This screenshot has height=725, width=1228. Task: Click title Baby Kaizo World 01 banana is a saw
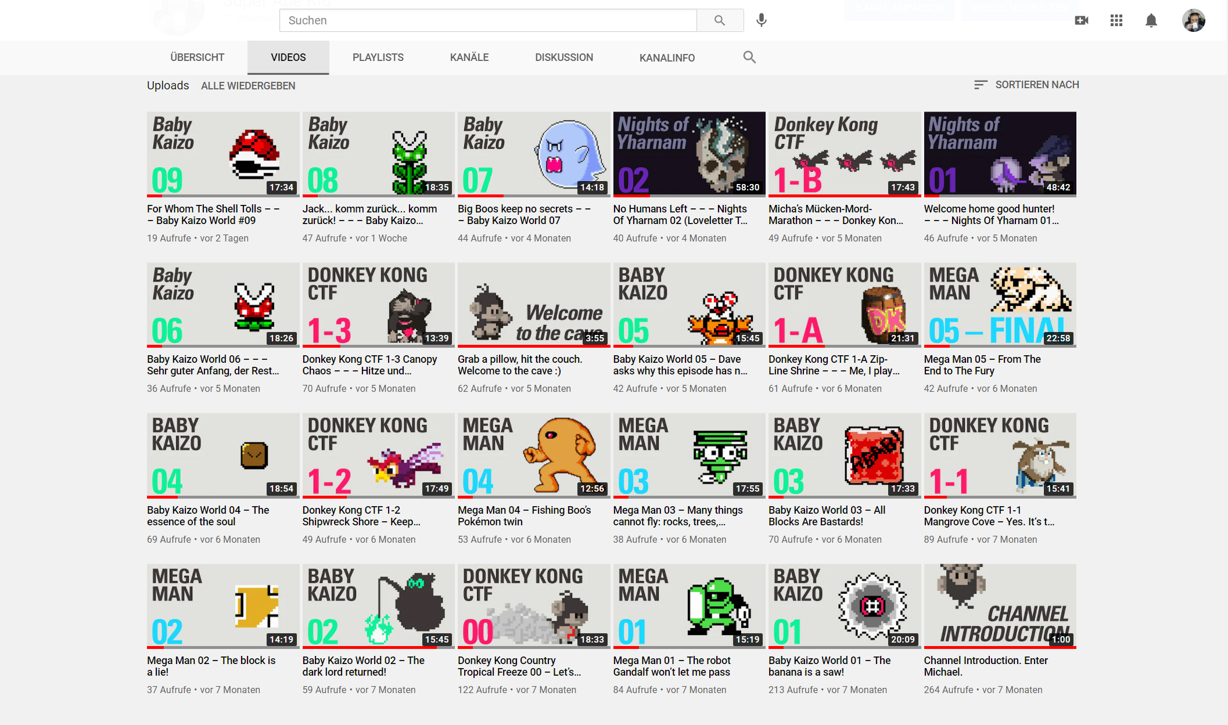(830, 666)
